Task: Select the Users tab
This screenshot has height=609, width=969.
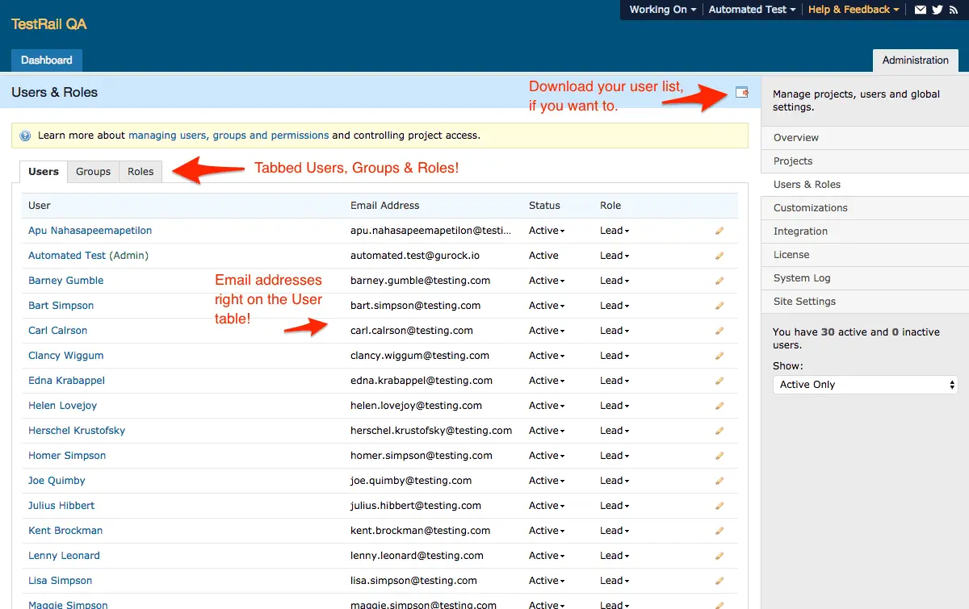Action: [x=44, y=172]
